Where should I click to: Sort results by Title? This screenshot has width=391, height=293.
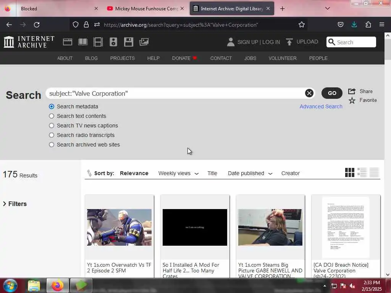click(212, 173)
